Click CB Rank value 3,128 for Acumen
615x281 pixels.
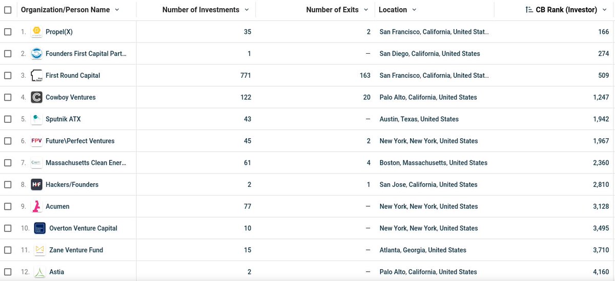(x=601, y=206)
